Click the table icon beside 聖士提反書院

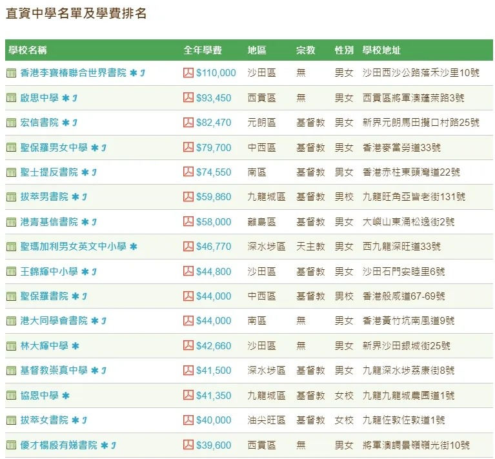coord(12,172)
